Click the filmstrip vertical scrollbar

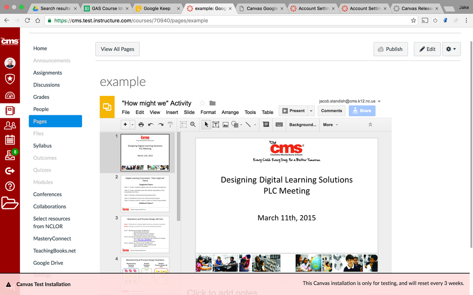[179, 176]
